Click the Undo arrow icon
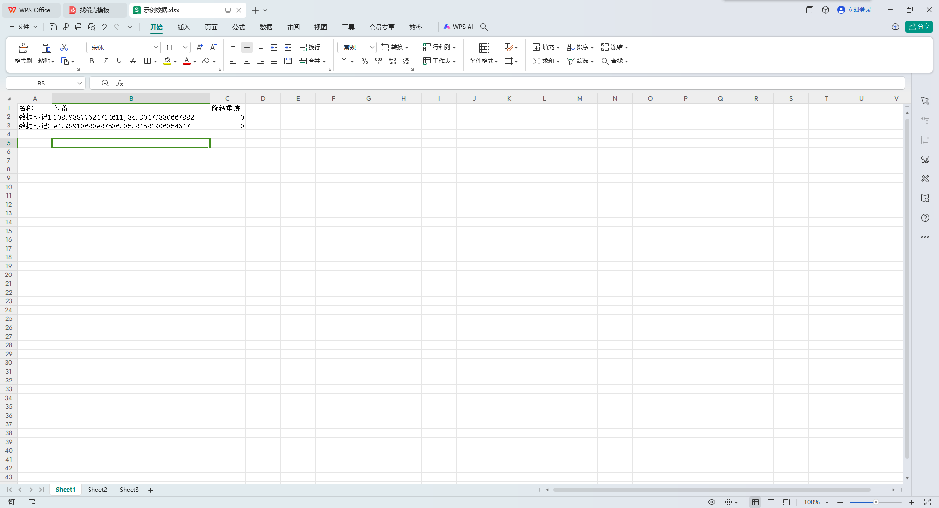This screenshot has height=508, width=939. pyautogui.click(x=104, y=27)
